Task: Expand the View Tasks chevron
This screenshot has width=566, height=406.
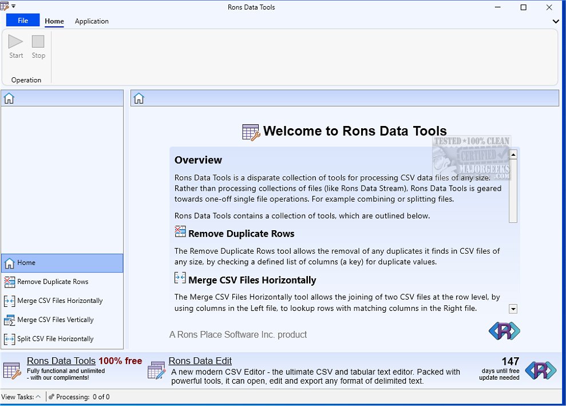Action: pyautogui.click(x=38, y=397)
